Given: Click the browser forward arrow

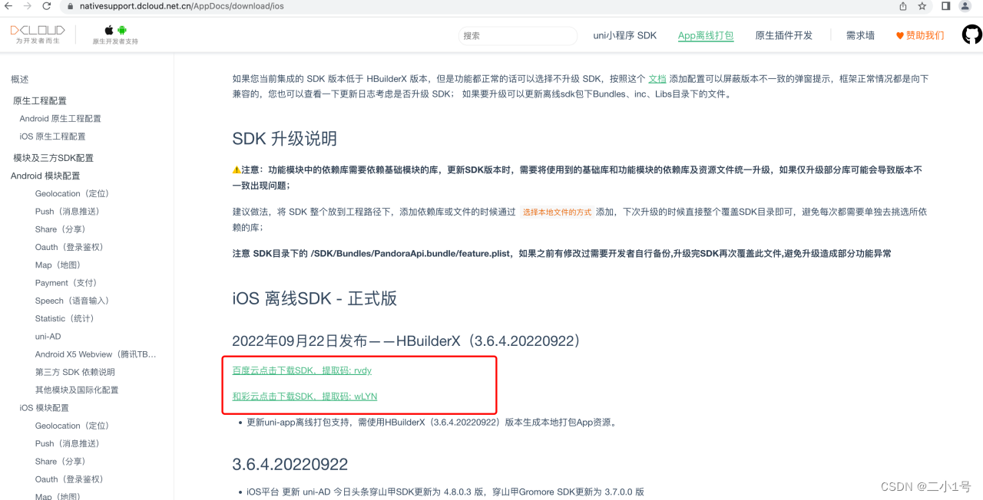Looking at the screenshot, I should pos(28,6).
